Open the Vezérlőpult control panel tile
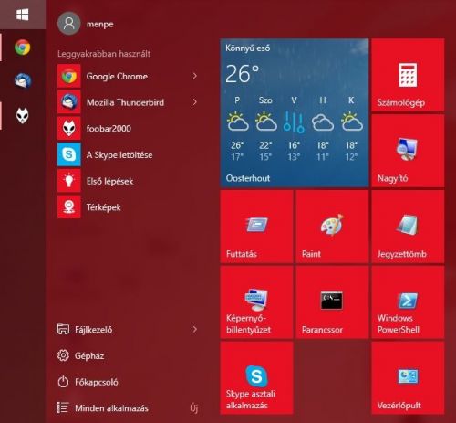Image resolution: width=456 pixels, height=423 pixels. click(408, 378)
